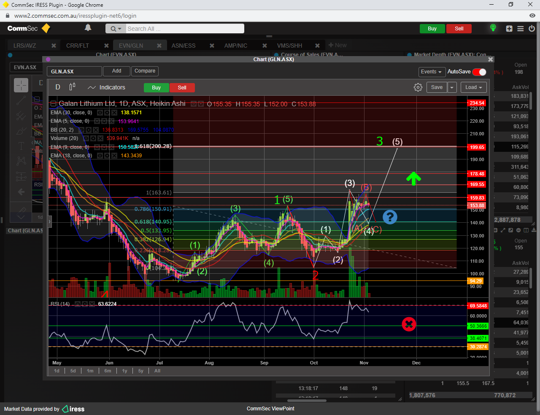The height and width of the screenshot is (415, 540).
Task: Expand the Events dropdown
Action: (x=431, y=72)
